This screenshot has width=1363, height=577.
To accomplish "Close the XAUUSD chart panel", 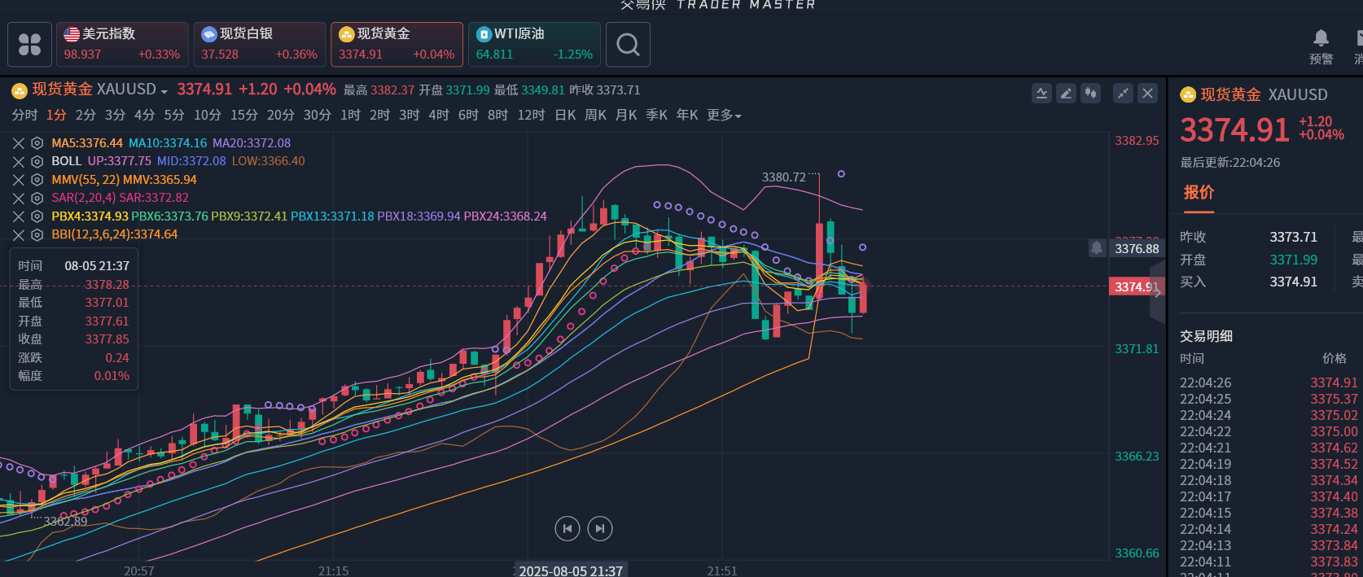I will pos(1147,93).
